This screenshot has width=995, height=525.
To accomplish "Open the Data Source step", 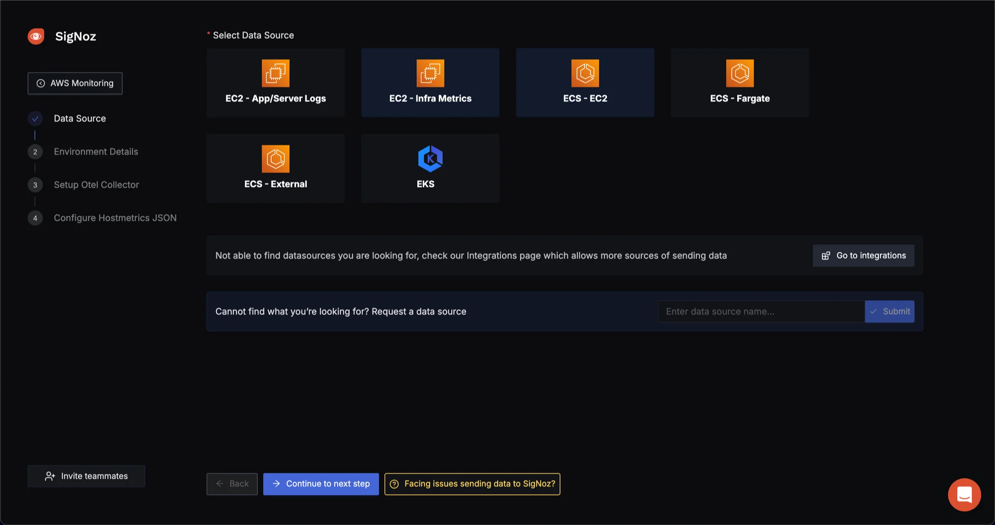I will (80, 119).
